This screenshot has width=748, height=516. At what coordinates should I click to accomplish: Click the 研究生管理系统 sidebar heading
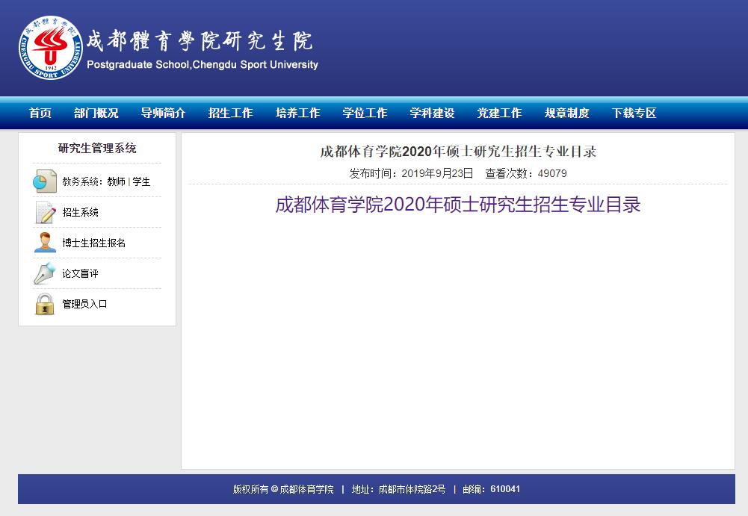point(97,149)
